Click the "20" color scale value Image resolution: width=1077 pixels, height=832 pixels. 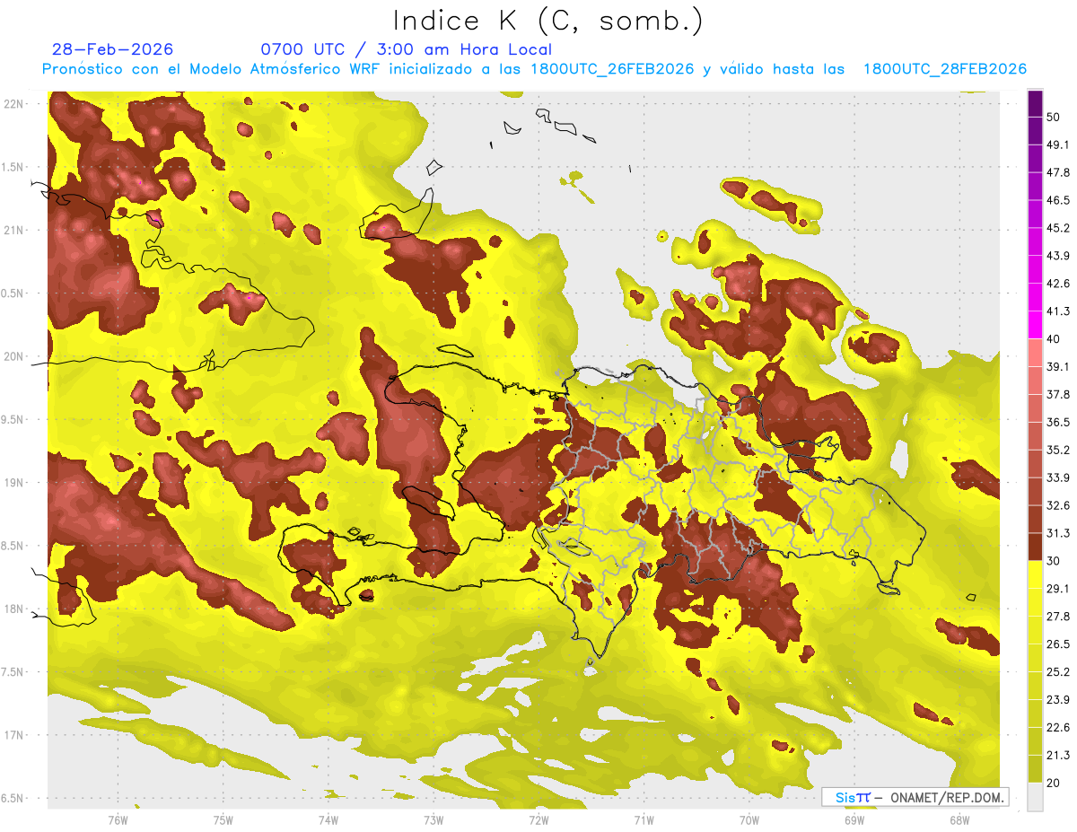pyautogui.click(x=1054, y=783)
